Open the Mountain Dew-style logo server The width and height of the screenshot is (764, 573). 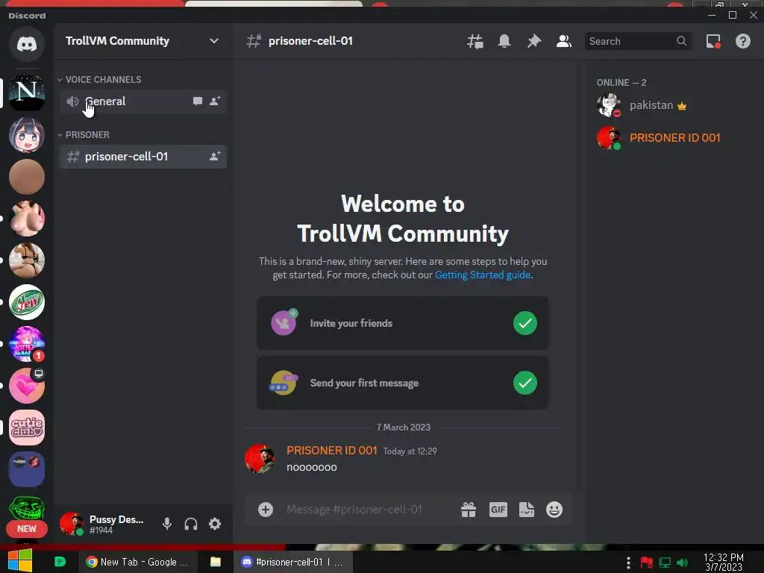(27, 302)
